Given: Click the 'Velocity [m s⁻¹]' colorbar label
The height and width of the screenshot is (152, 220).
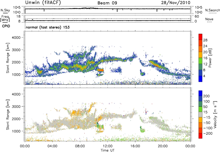Looking at the screenshot, I should click(x=215, y=114).
